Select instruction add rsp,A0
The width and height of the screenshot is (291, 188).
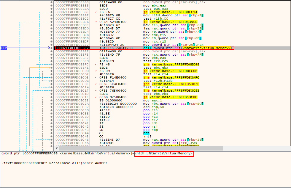(x=154, y=107)
